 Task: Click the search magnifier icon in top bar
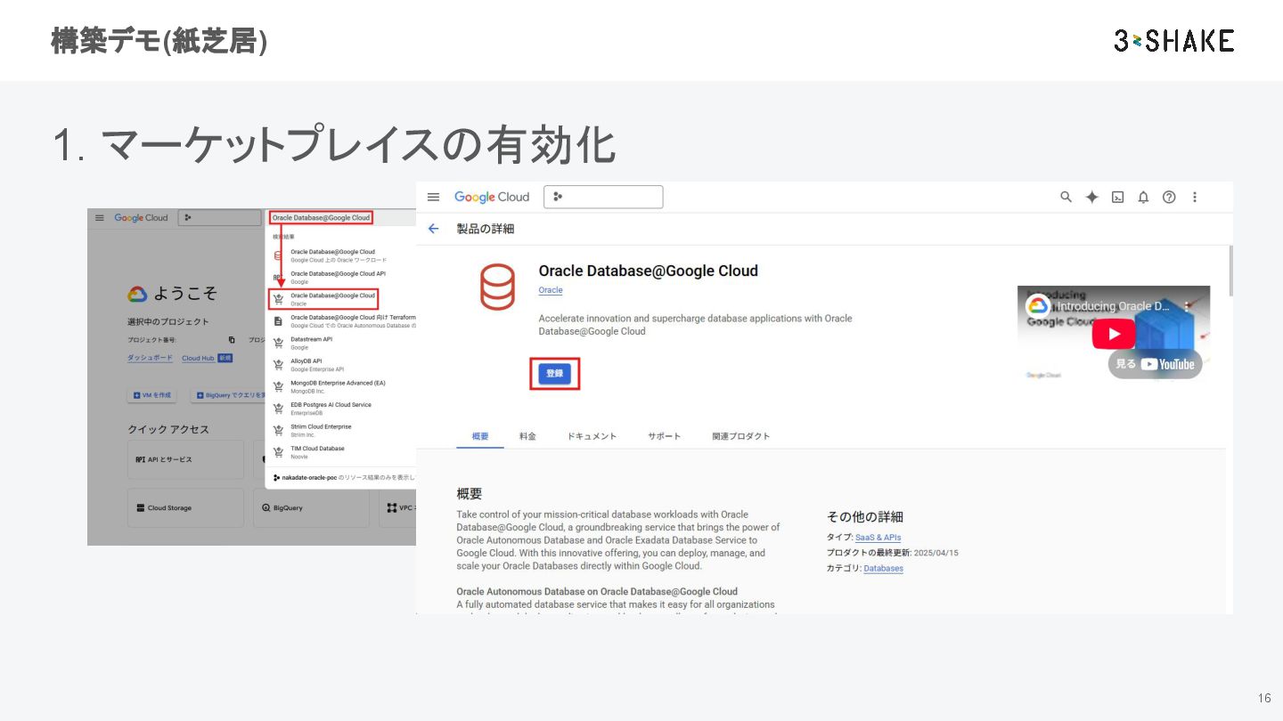(1066, 197)
